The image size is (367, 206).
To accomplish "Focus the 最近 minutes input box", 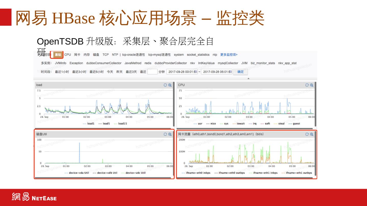I will pyautogui.click(x=152, y=72).
